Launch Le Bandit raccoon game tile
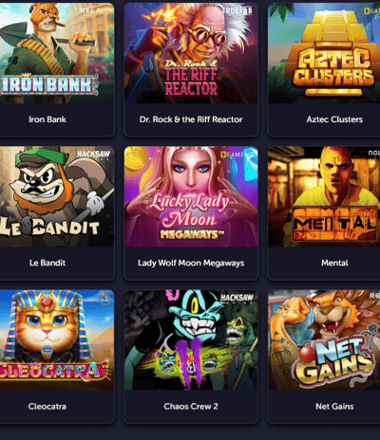Viewport: 380px width, 440px height. click(x=57, y=196)
